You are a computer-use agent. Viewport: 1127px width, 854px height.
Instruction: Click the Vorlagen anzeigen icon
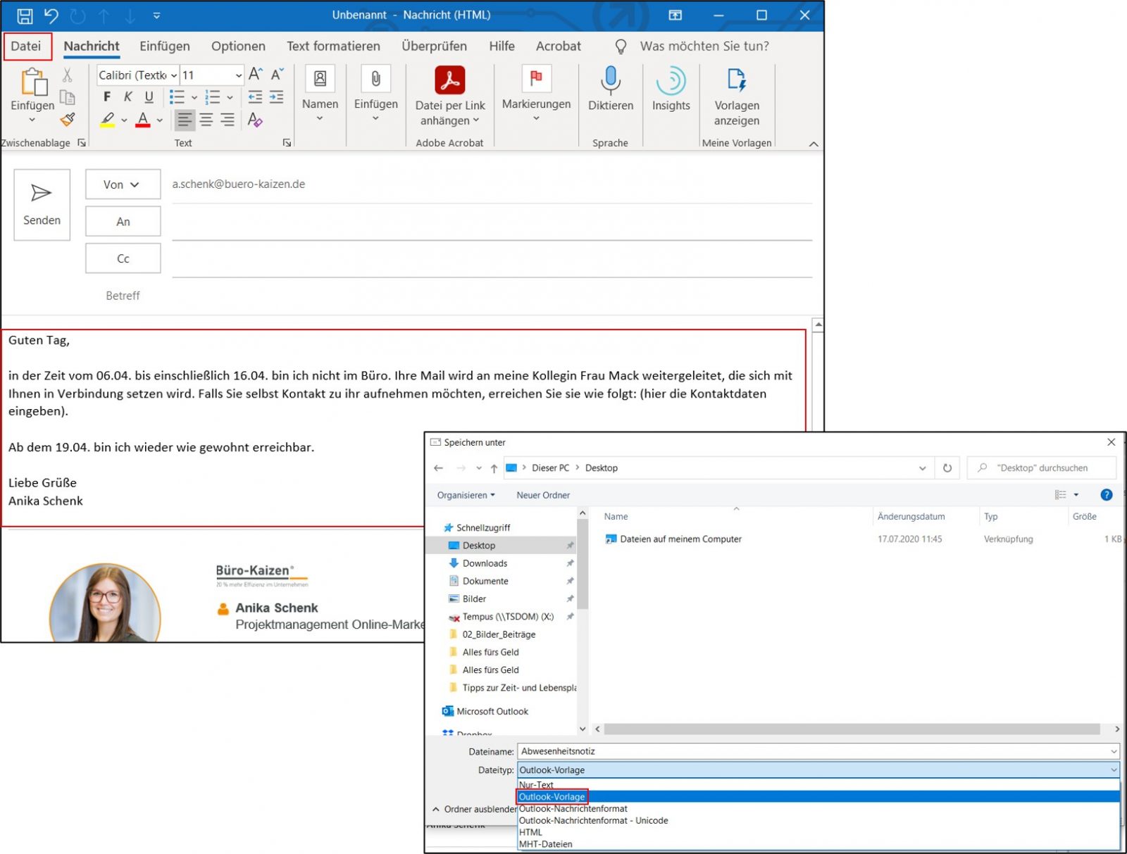click(736, 80)
